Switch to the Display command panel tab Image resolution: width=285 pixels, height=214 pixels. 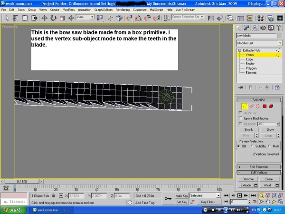pos(271,28)
